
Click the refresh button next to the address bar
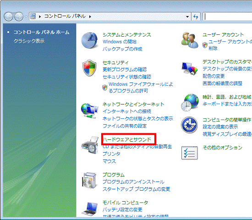point(196,16)
